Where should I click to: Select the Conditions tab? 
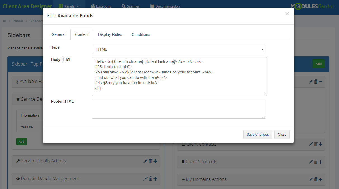click(141, 34)
